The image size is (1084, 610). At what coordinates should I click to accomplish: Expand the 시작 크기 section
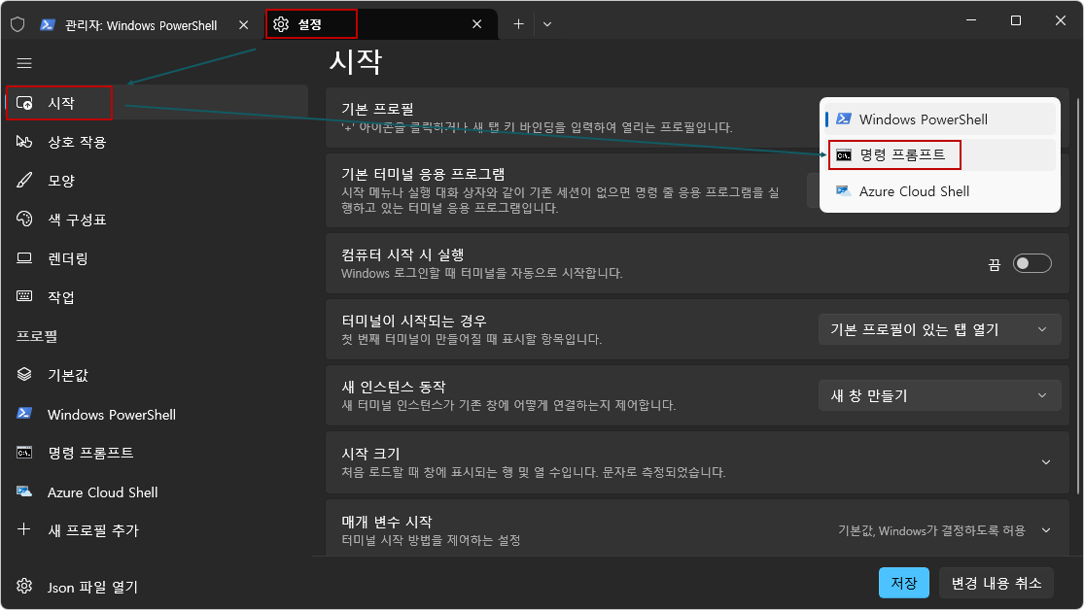(1046, 462)
